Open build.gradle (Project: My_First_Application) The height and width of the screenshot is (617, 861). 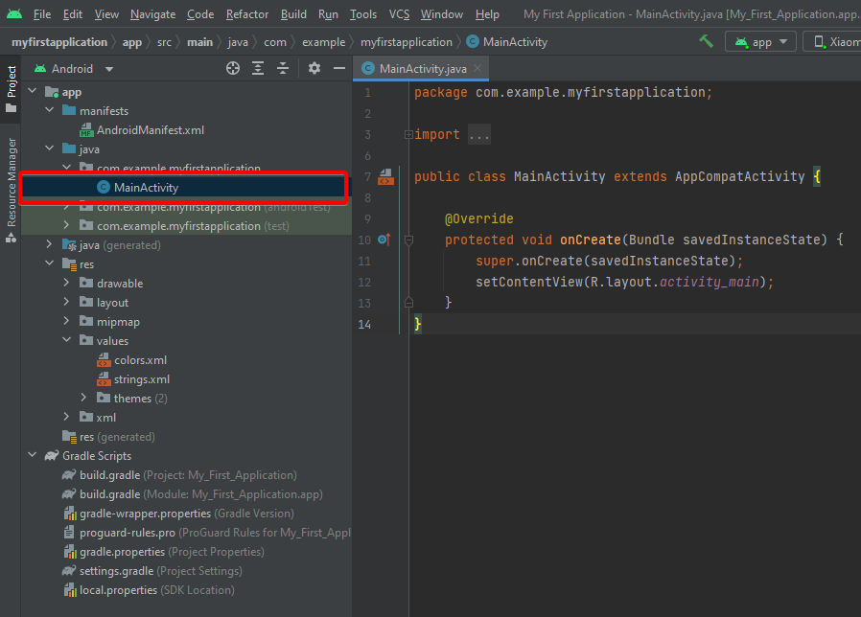(179, 475)
